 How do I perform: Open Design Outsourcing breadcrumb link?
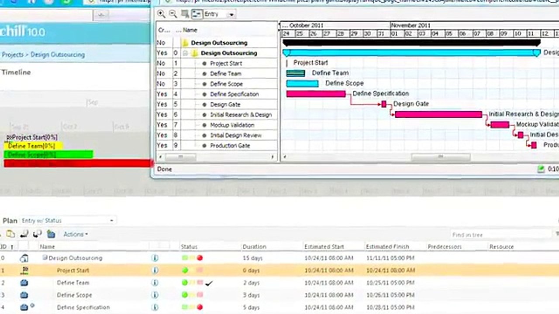click(58, 55)
